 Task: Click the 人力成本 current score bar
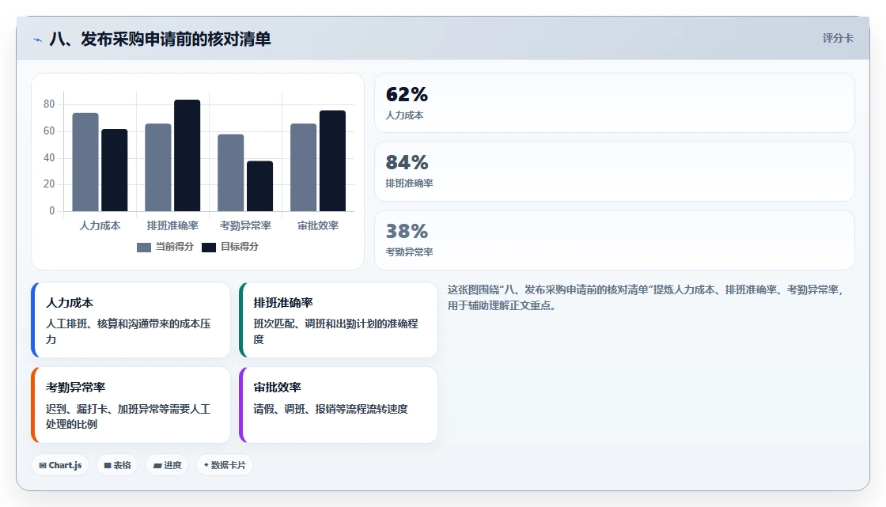(x=85, y=162)
